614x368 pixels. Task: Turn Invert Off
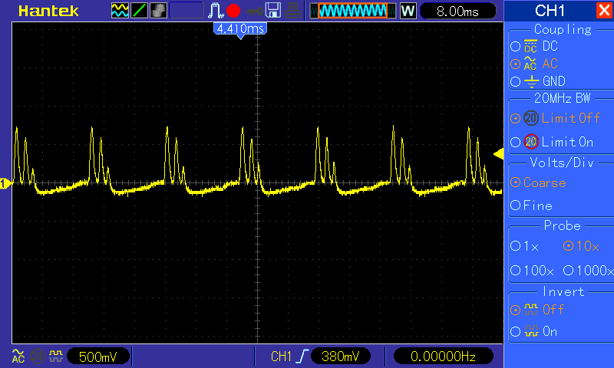(537, 310)
